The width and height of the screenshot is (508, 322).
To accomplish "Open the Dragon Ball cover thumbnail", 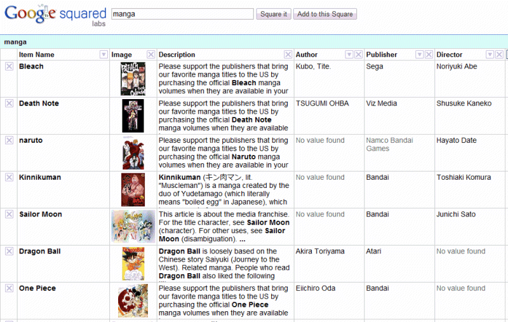I will point(133,264).
